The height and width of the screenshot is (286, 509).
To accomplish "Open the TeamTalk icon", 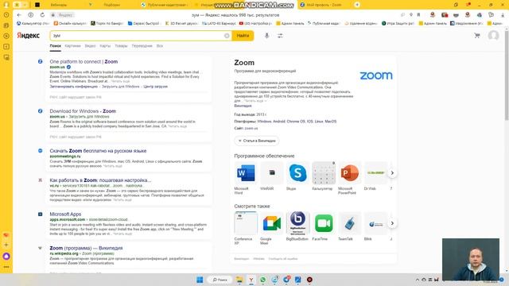I will [350, 223].
